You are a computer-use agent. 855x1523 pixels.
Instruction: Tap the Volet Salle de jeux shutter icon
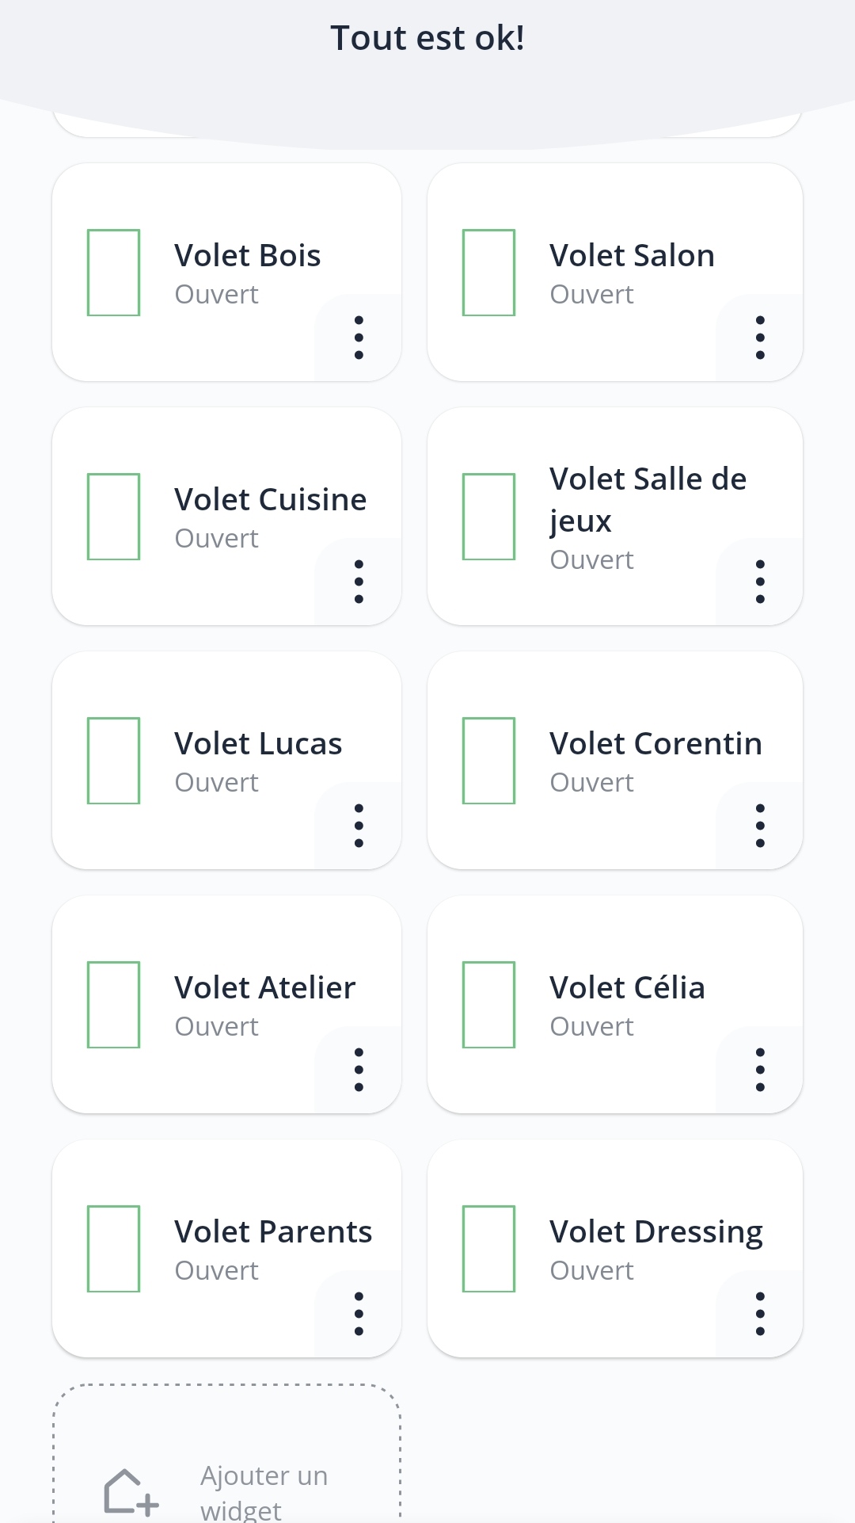488,517
